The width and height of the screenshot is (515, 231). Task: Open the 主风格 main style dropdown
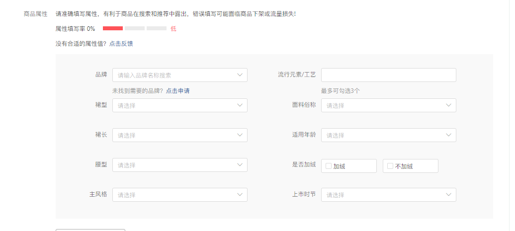pyautogui.click(x=174, y=195)
